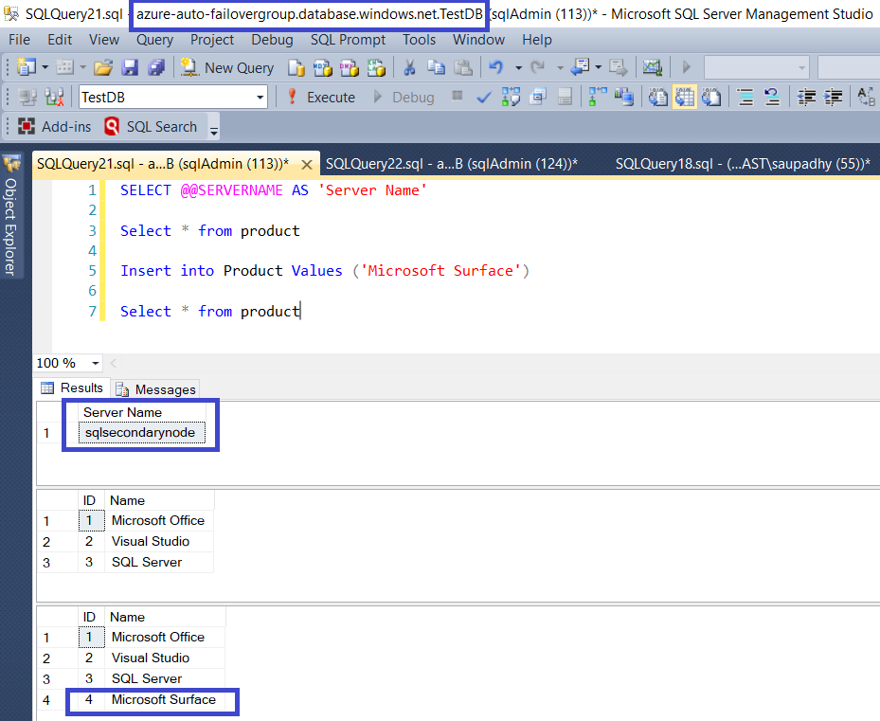The width and height of the screenshot is (880, 721).
Task: Open an Analysis Services DMX Query
Action: [350, 67]
